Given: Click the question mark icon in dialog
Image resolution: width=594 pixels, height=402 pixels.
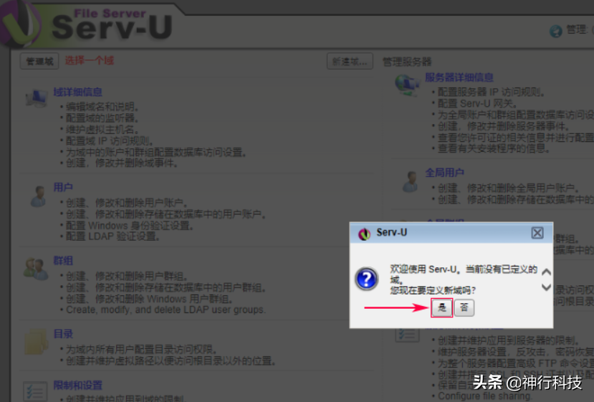Looking at the screenshot, I should click(366, 279).
